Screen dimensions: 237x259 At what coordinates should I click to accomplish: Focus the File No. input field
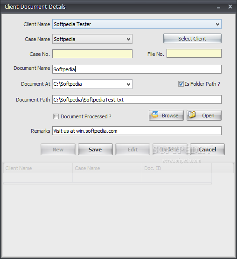coord(194,54)
